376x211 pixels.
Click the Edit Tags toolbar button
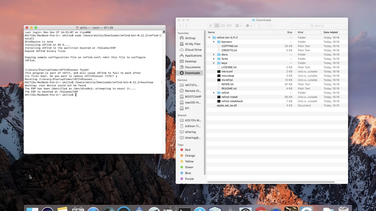tap(269, 26)
